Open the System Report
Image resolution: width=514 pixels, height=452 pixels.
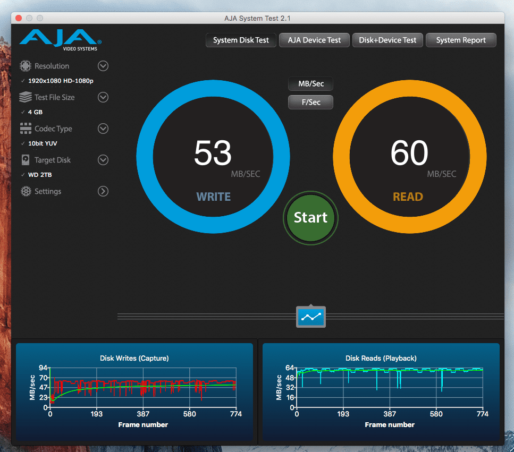(461, 40)
